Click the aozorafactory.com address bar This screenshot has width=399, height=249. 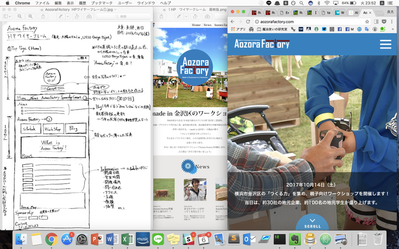pyautogui.click(x=312, y=22)
